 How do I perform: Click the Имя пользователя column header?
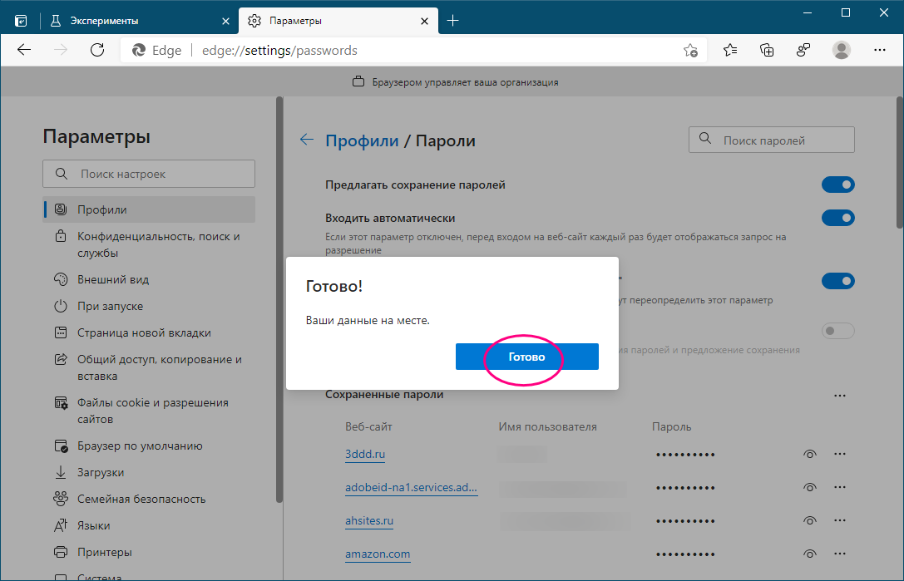[x=547, y=426]
